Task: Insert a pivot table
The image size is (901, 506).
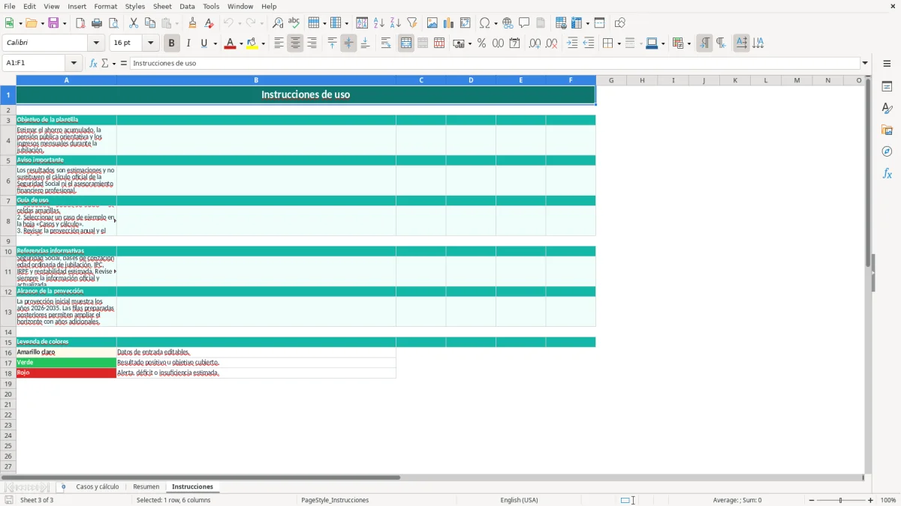Action: point(466,23)
